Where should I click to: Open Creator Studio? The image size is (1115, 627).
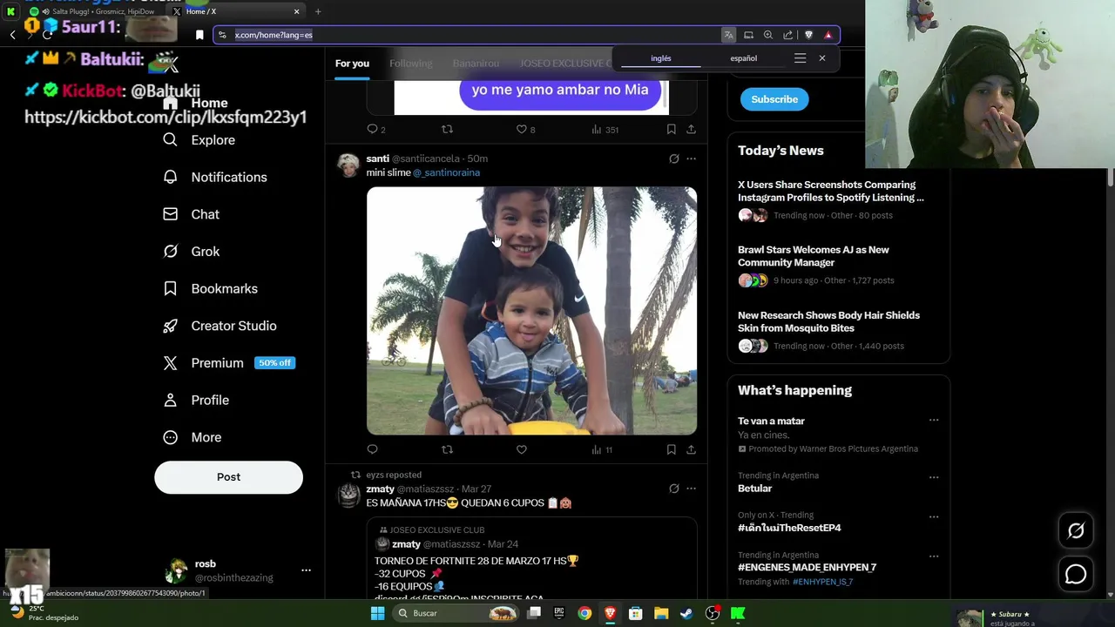pos(220,326)
